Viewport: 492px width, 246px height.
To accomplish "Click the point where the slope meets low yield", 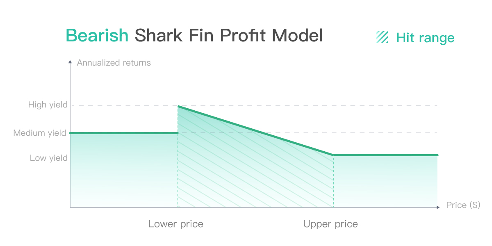I will pyautogui.click(x=333, y=155).
